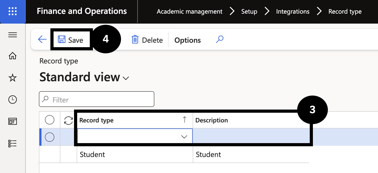The height and width of the screenshot is (173, 378).
Task: Open the app launcher waffle icon
Action: click(x=13, y=12)
